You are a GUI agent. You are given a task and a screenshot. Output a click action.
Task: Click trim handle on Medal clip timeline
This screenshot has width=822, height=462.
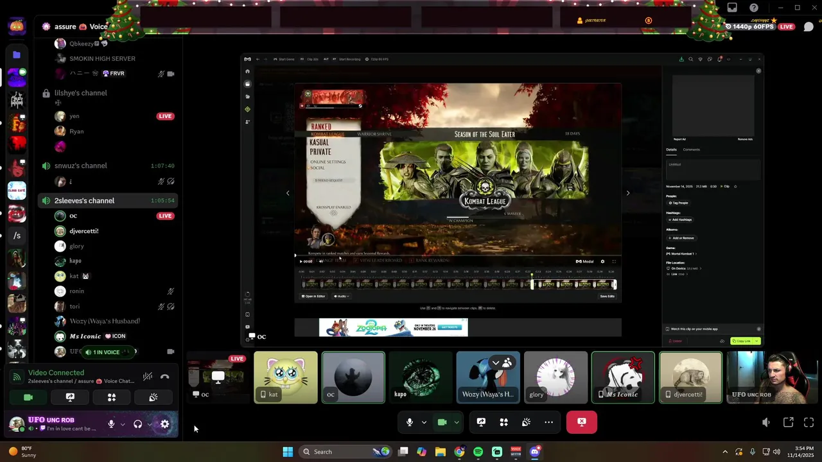[x=532, y=284]
